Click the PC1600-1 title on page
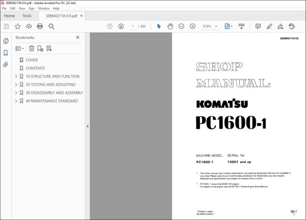This screenshot has width=306, height=220. click(231, 123)
